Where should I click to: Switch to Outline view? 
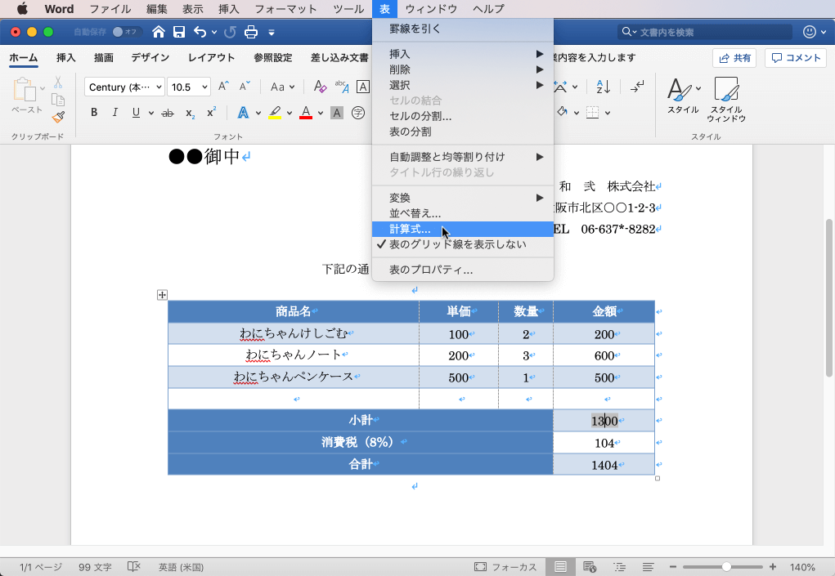pyautogui.click(x=619, y=567)
